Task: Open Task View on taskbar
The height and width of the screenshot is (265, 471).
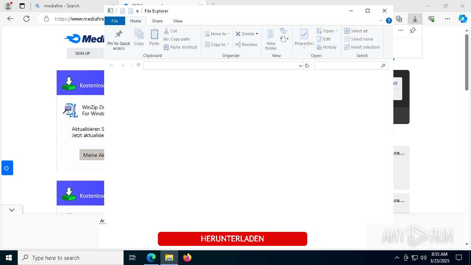Action: pos(132,258)
